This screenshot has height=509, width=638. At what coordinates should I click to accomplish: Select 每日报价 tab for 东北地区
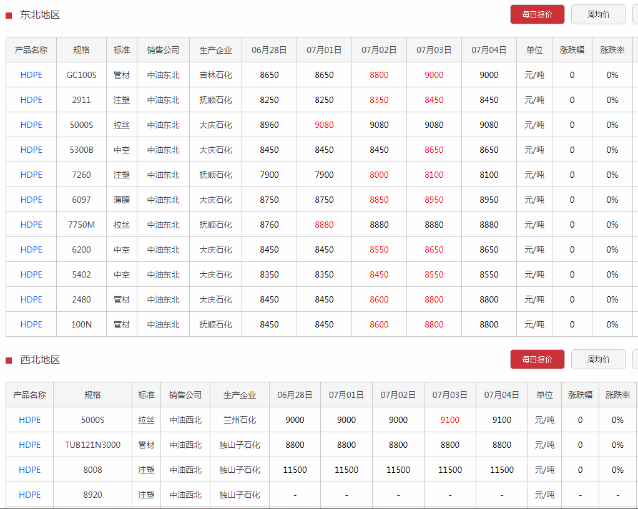point(537,14)
